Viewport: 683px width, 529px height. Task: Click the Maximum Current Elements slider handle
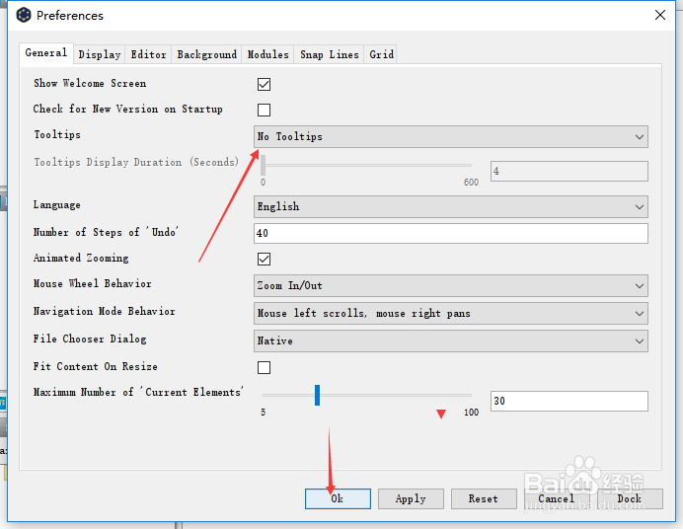coord(317,396)
